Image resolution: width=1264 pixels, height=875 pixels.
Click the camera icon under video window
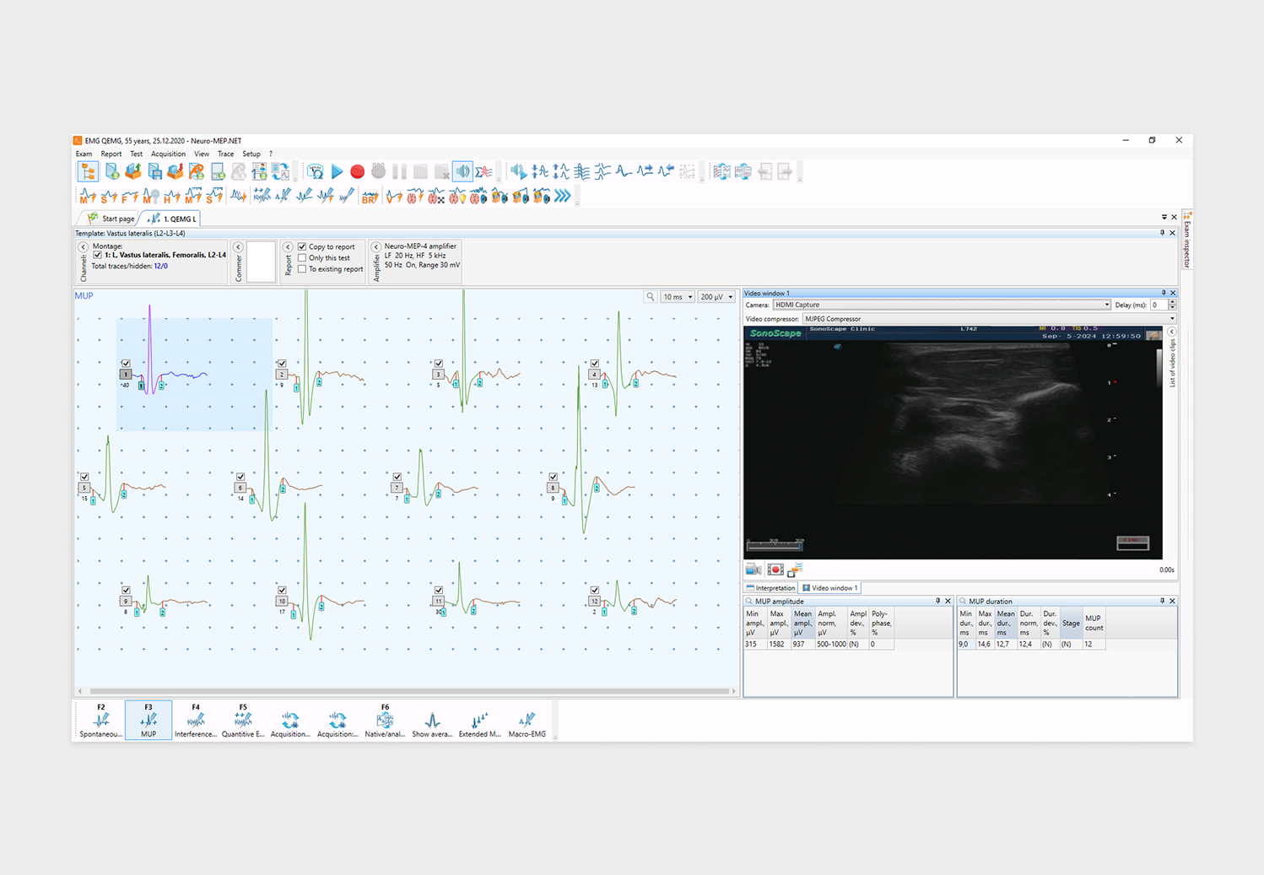754,570
